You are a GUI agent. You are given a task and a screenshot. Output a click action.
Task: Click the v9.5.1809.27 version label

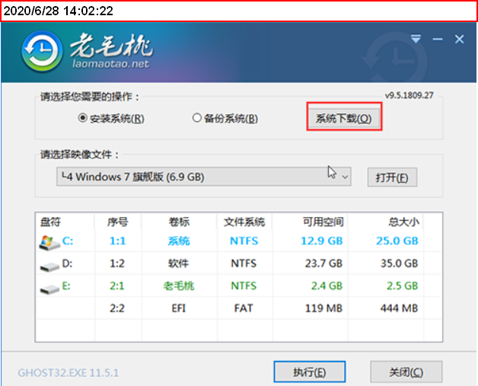tap(409, 95)
